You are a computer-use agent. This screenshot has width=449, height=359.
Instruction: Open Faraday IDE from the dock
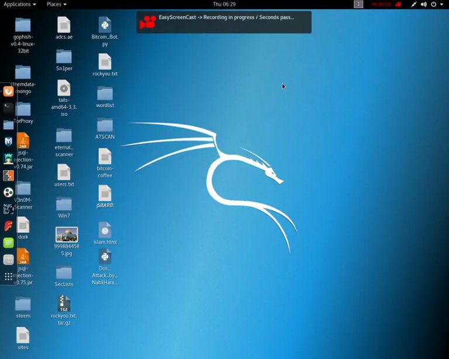pyautogui.click(x=8, y=226)
